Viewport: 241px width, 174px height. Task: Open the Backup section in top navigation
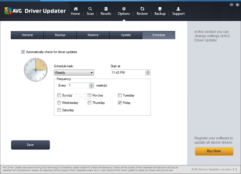tap(160, 11)
